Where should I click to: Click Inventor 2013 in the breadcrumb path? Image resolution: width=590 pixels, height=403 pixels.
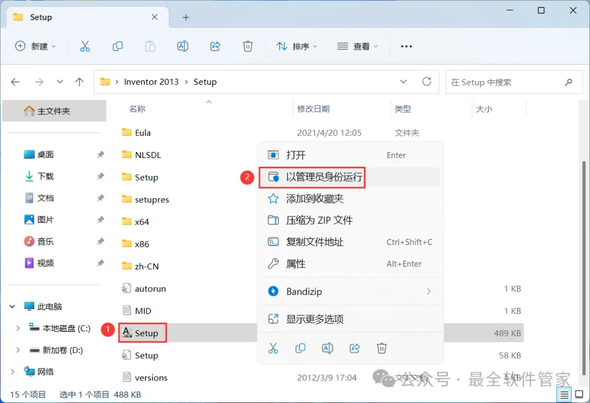click(x=151, y=81)
